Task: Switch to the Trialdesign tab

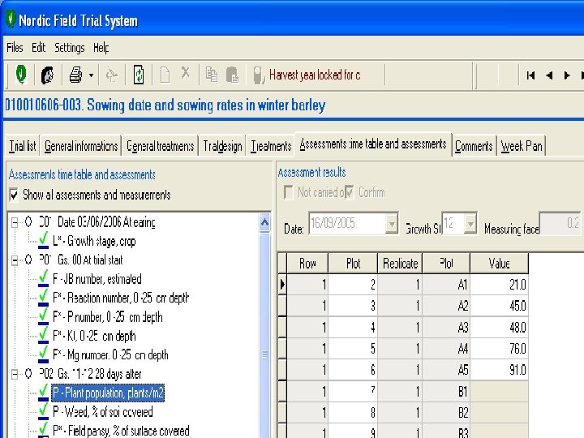Action: 222,146
